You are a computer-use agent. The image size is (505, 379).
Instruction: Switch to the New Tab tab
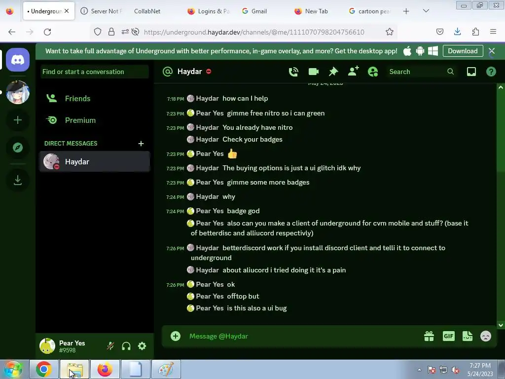click(x=317, y=11)
